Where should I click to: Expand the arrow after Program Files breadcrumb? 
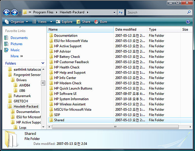click(57, 12)
